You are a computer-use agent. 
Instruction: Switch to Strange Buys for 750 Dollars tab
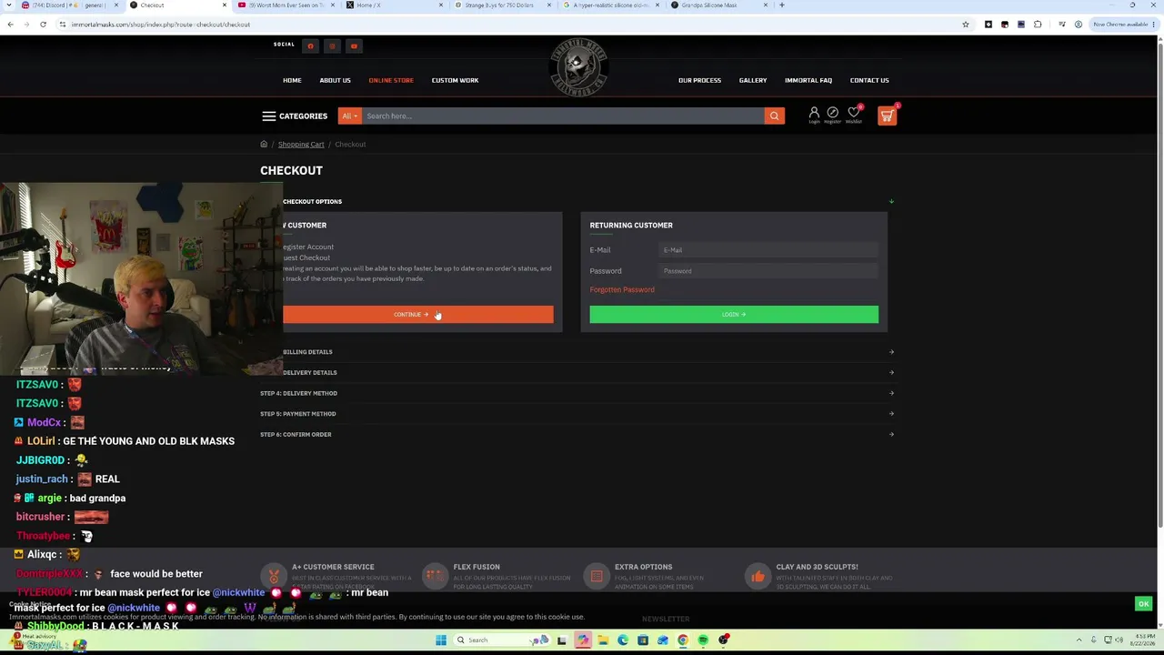click(x=502, y=5)
